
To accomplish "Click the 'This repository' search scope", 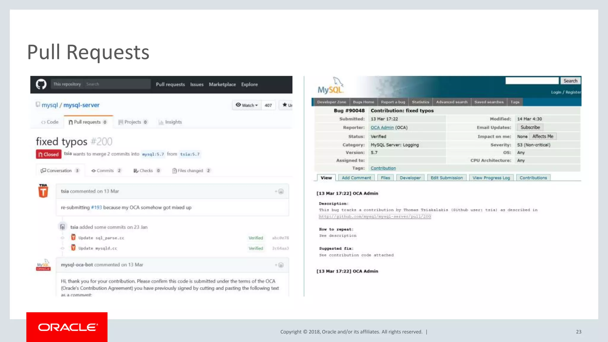I will (x=67, y=84).
